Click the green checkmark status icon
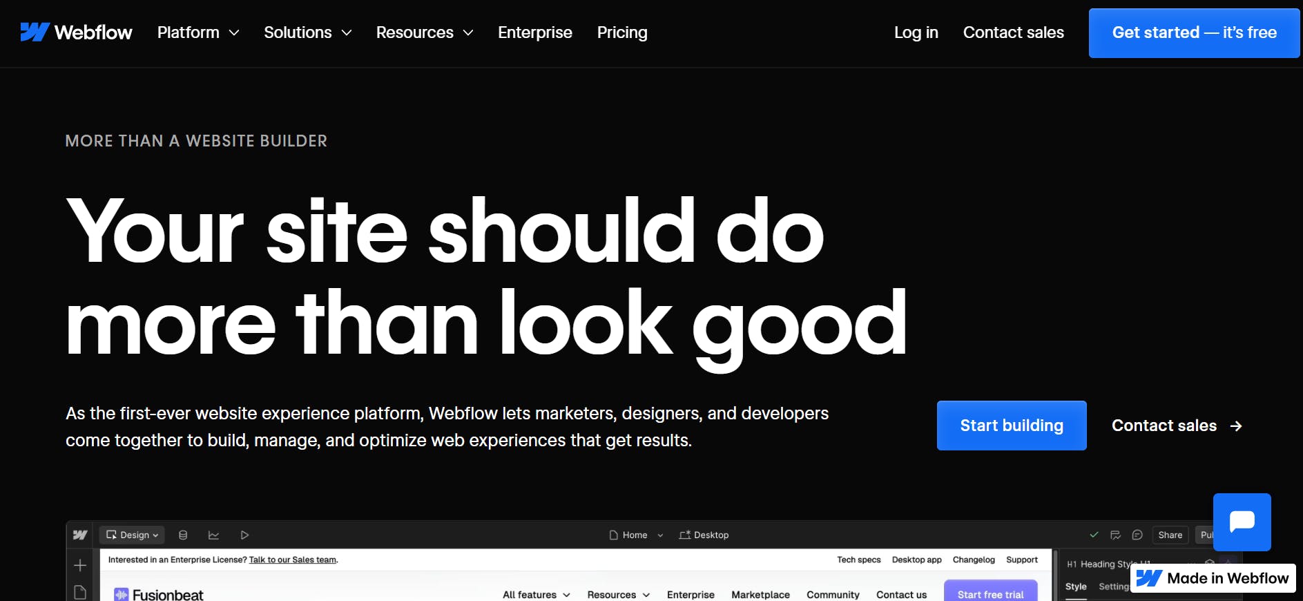 point(1094,535)
